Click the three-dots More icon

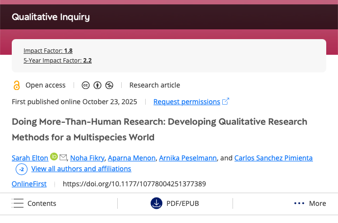tap(299, 203)
